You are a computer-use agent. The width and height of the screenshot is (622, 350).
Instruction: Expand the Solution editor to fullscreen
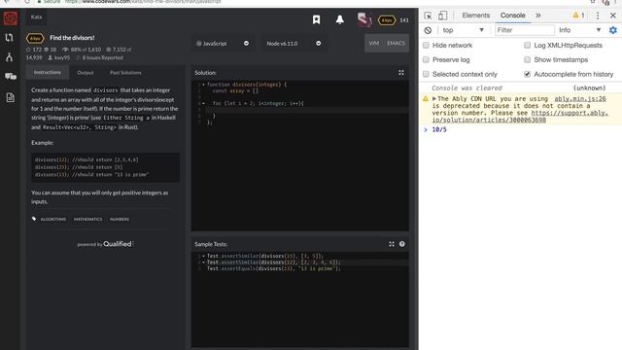pos(401,73)
